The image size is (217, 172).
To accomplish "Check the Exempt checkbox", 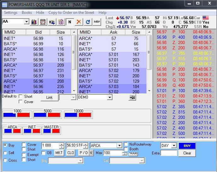I will point(24,155).
